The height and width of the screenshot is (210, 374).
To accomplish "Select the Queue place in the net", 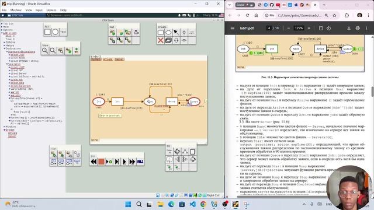I will [193, 101].
